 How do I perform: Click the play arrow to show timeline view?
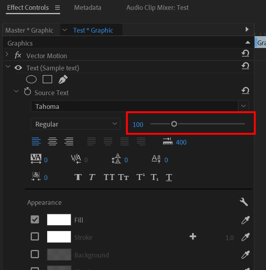[247, 29]
